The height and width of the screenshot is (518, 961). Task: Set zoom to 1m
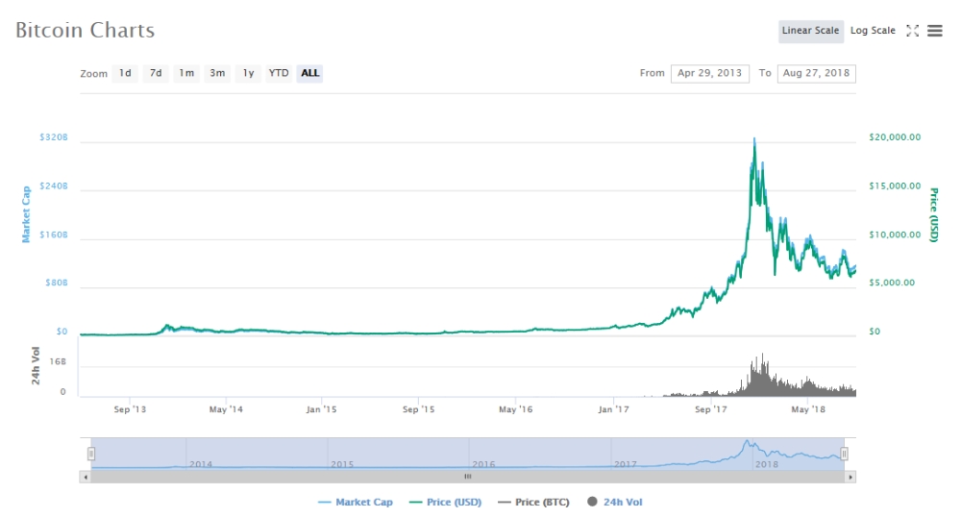[186, 73]
